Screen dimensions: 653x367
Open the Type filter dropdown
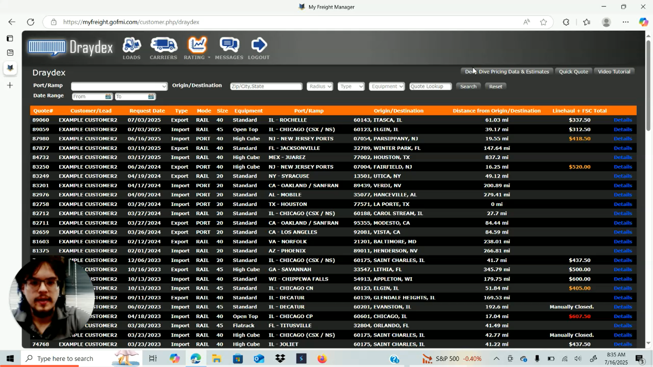point(351,86)
